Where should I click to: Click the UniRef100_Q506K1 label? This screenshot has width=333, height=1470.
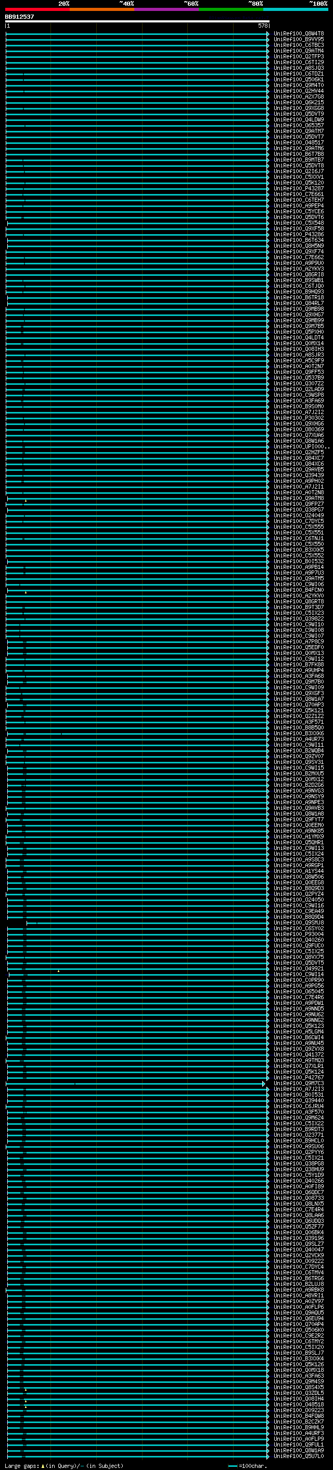click(x=298, y=79)
